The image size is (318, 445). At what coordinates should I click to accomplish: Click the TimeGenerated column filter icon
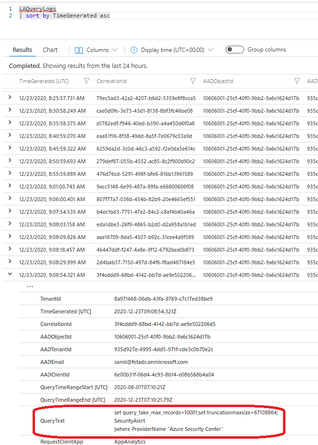click(87, 81)
